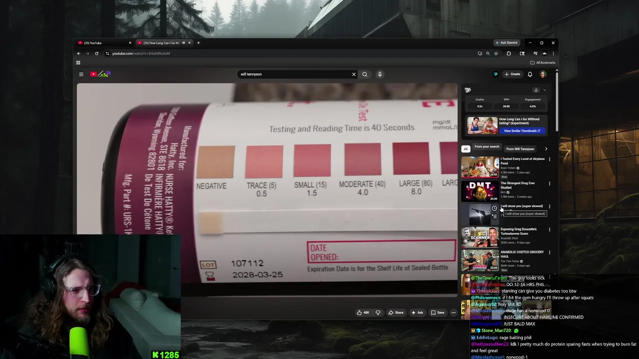Screen dimensions: 639x359
Task: Open the media controls icon in toolbar
Action: coord(535,53)
